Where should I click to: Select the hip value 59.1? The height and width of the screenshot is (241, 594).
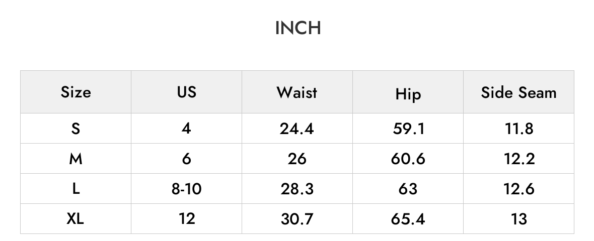[x=408, y=129]
